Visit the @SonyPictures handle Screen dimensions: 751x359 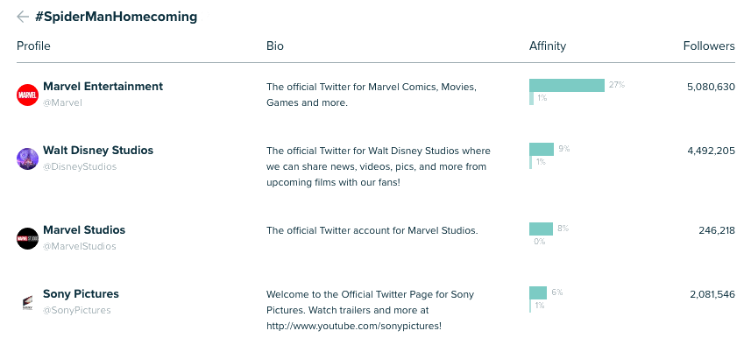tap(77, 310)
